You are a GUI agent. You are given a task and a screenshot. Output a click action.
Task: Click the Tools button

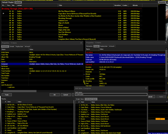(x=7, y=95)
